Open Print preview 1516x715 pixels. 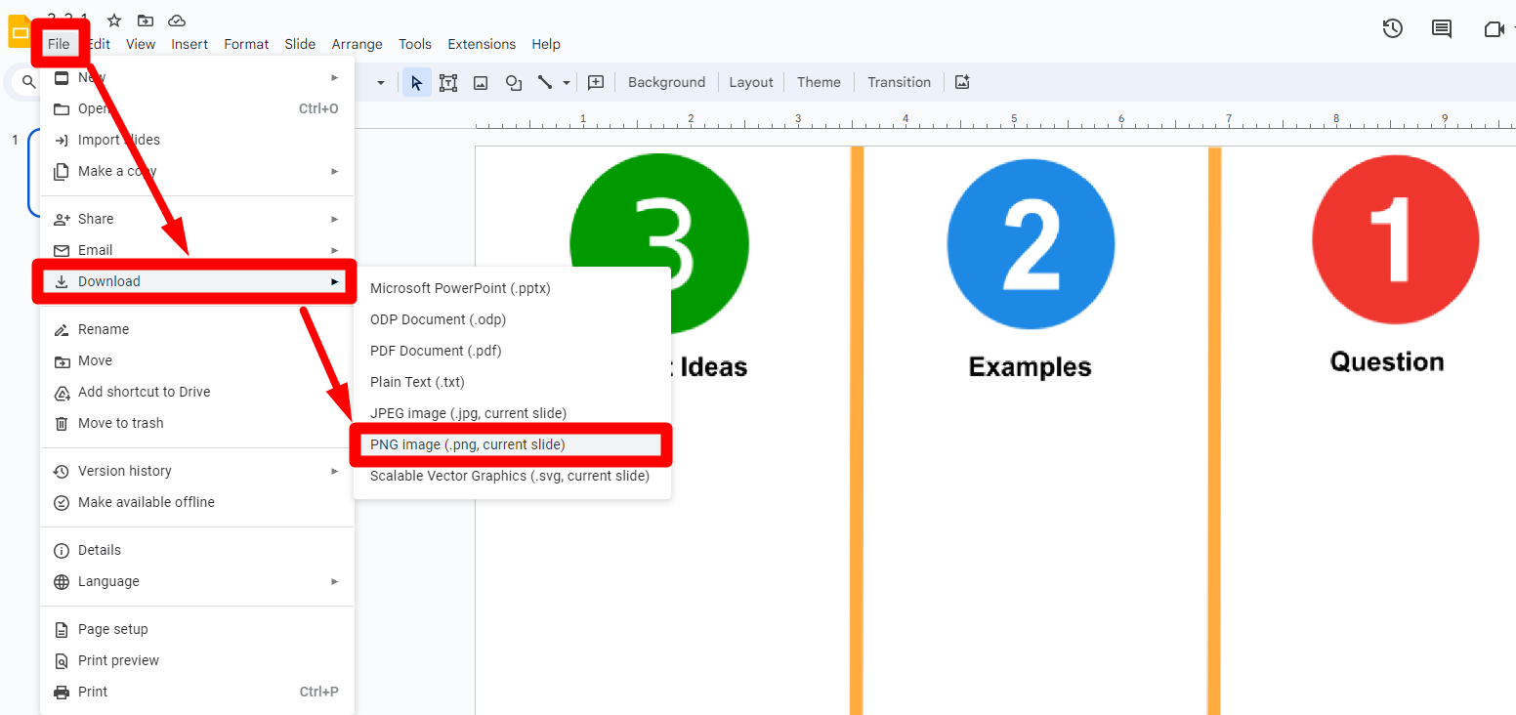tap(197, 660)
